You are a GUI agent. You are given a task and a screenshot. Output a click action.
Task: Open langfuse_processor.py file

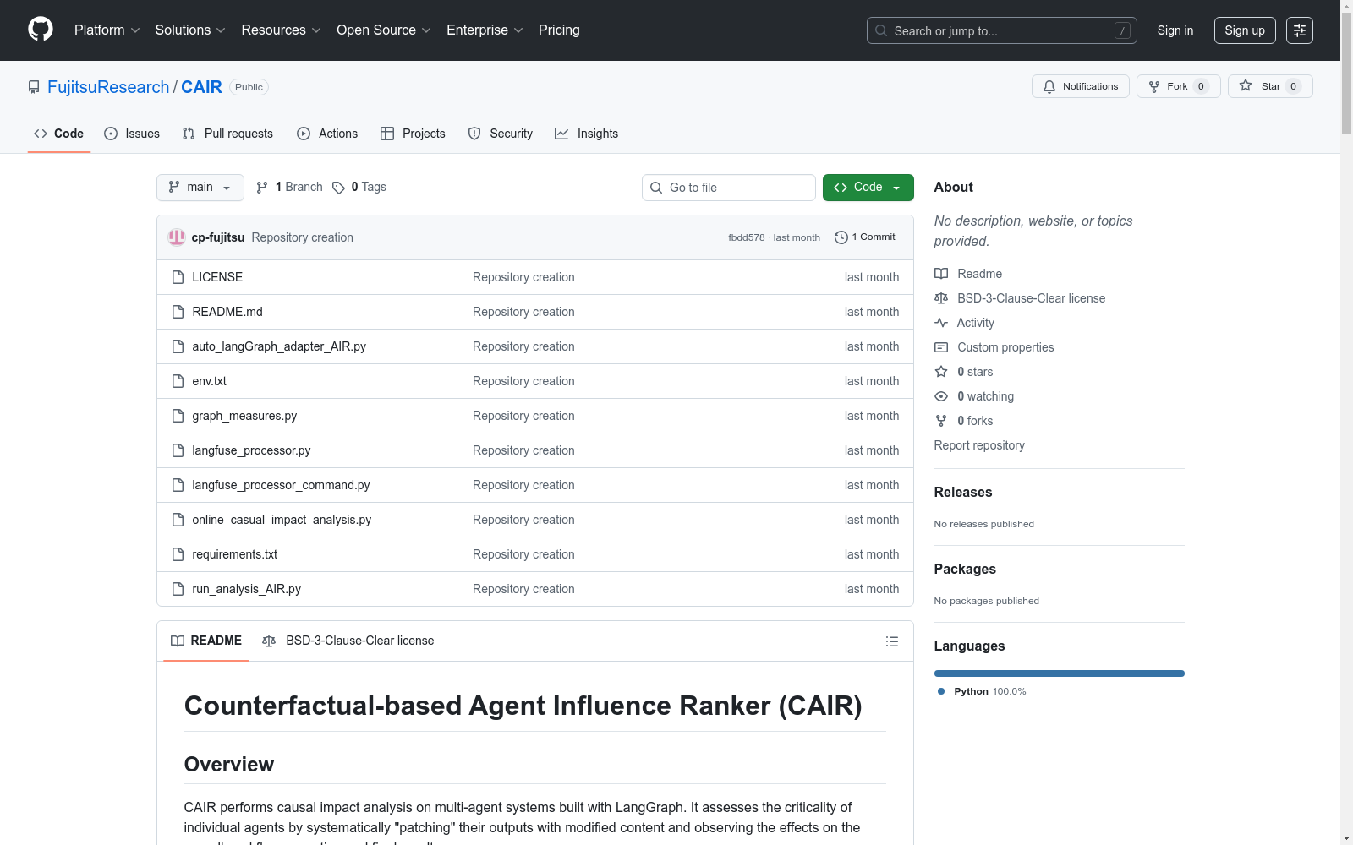[x=251, y=450]
